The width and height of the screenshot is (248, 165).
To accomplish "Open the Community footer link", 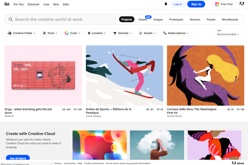I will click(x=70, y=163).
